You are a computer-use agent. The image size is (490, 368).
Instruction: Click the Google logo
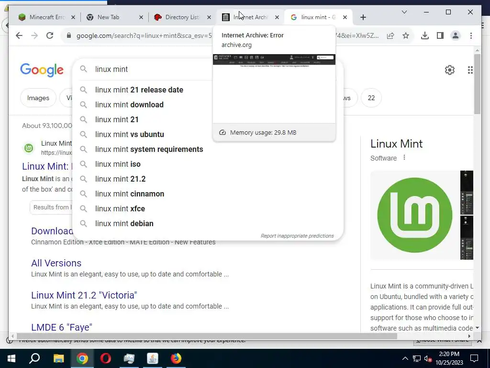pos(42,70)
